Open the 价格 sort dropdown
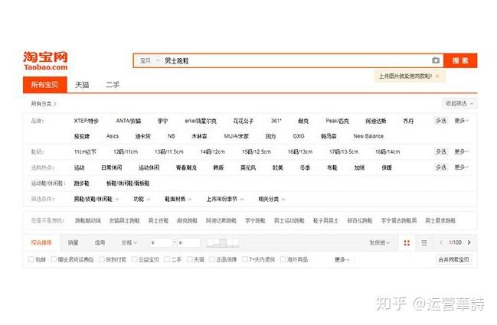 129,242
